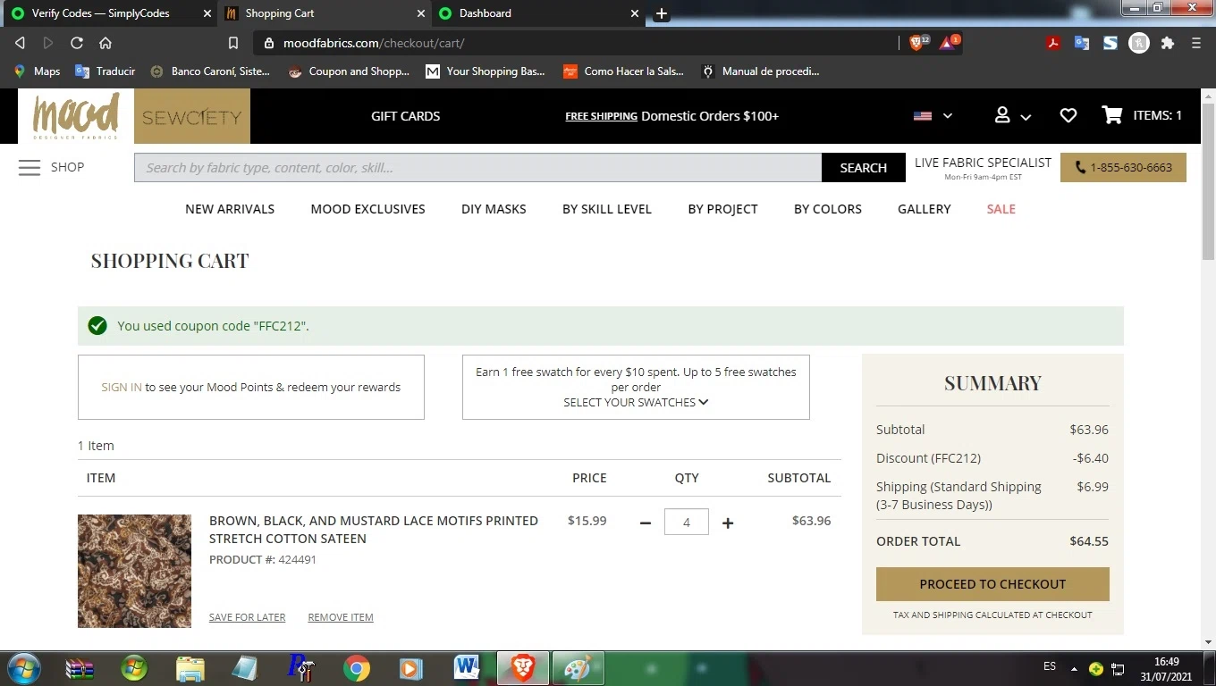1216x686 pixels.
Task: Click the SIGN IN link
Action: (x=122, y=388)
